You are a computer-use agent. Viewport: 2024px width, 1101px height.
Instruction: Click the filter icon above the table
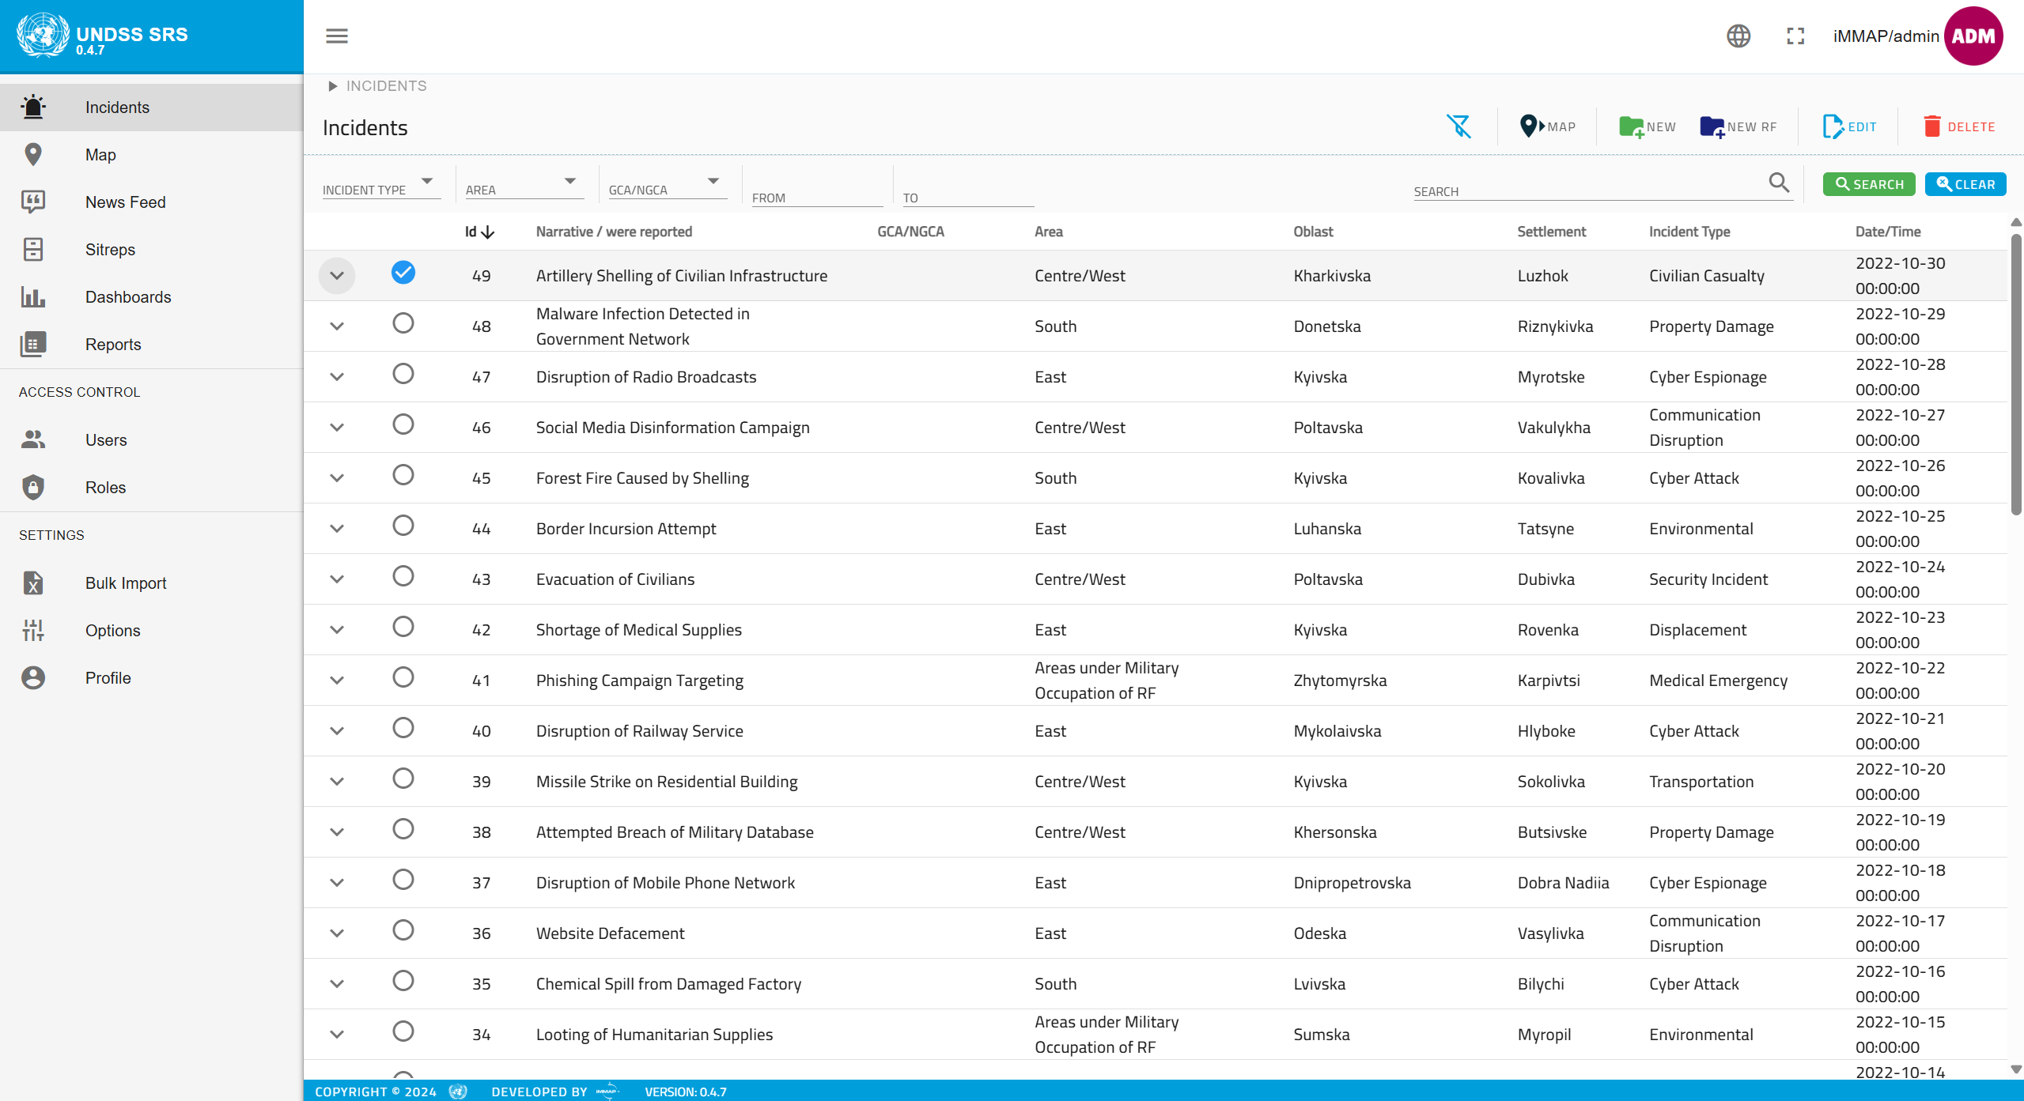tap(1459, 126)
